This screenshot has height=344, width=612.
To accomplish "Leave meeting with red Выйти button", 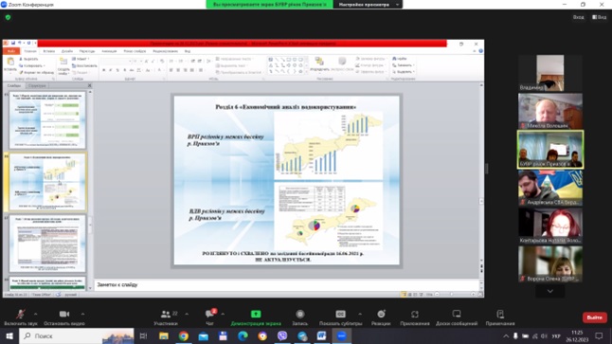I will coord(594,317).
